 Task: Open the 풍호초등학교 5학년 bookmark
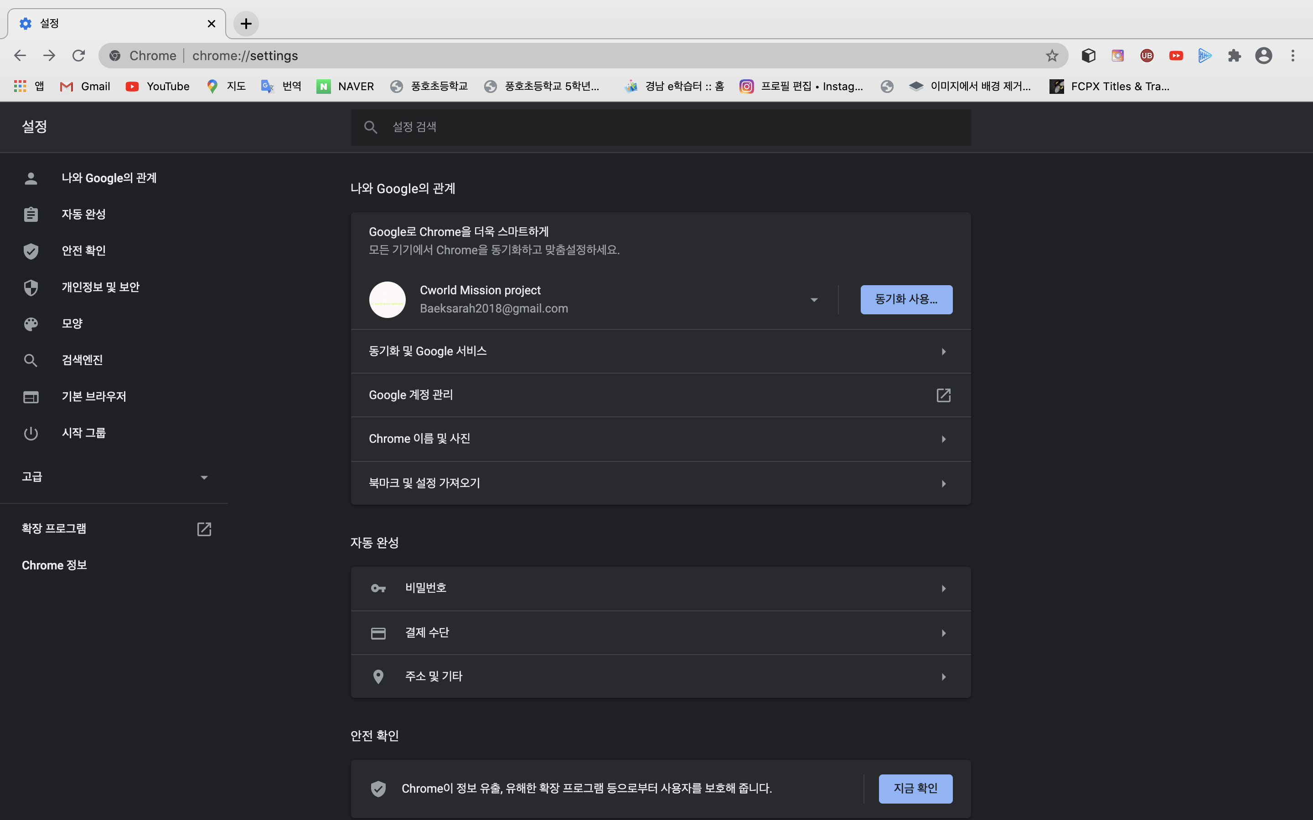[x=542, y=86]
